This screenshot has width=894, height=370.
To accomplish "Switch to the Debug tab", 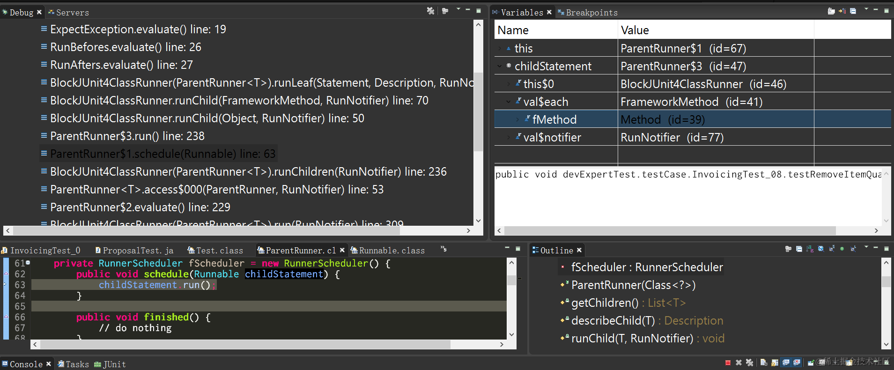I will [x=21, y=12].
